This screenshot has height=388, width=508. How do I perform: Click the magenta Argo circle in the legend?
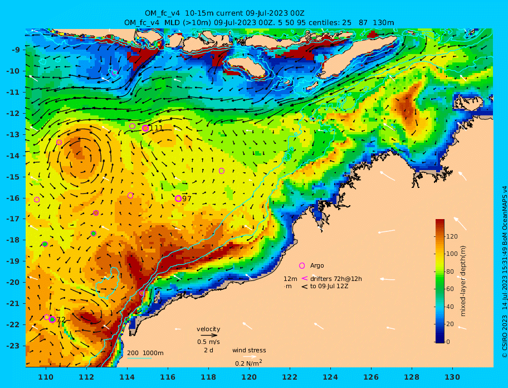(x=302, y=266)
